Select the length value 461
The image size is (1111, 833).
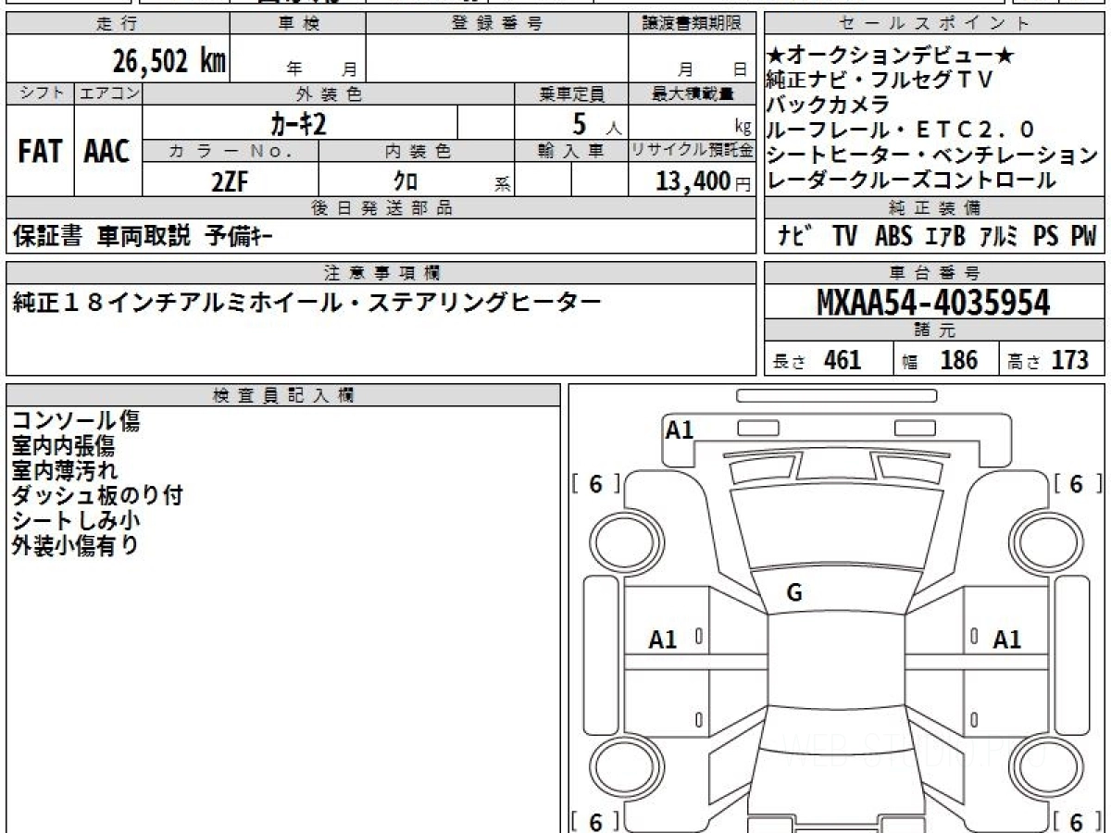coord(843,360)
